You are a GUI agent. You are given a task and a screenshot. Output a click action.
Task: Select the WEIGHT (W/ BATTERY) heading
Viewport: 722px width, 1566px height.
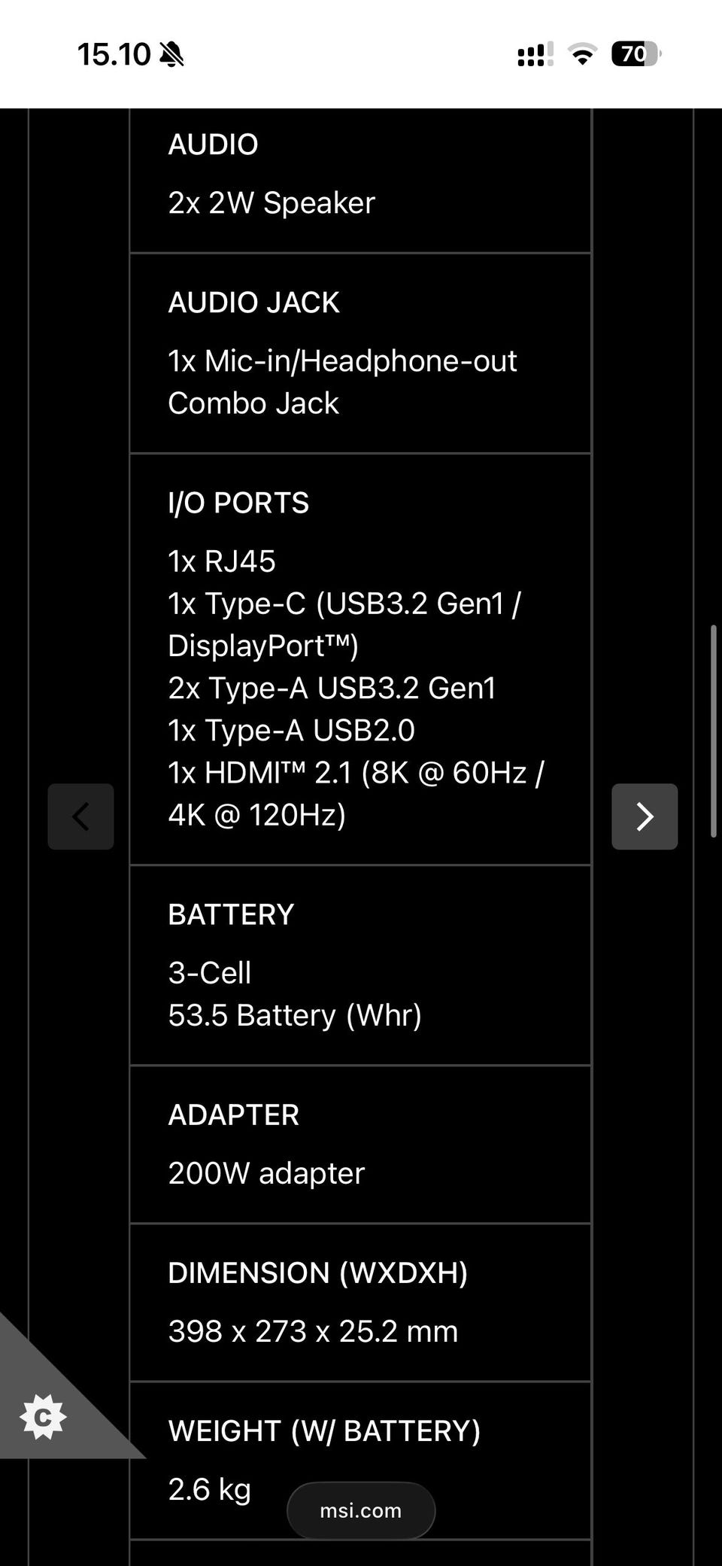[324, 1431]
